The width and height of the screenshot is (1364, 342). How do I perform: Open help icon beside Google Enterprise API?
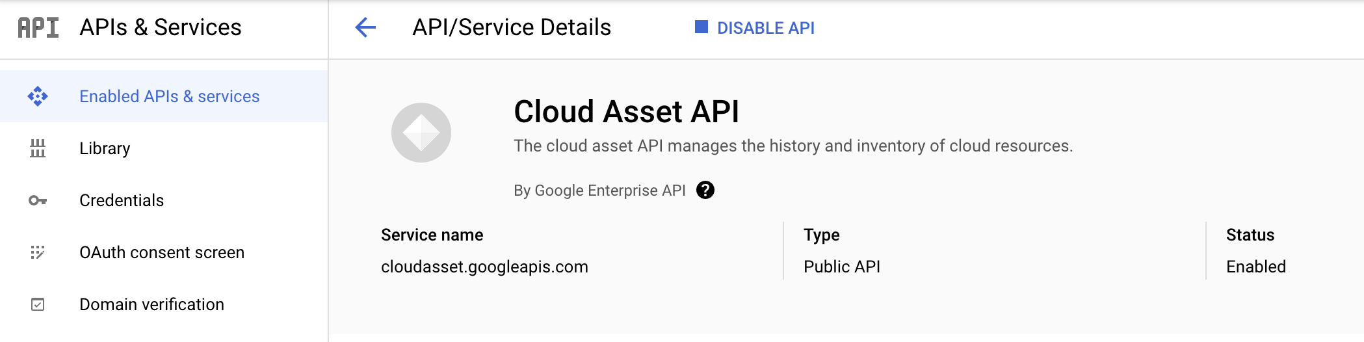(x=705, y=190)
